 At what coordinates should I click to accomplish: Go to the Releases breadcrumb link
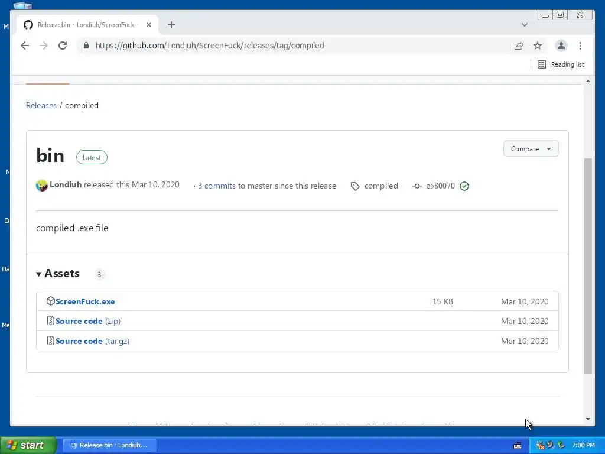click(41, 105)
